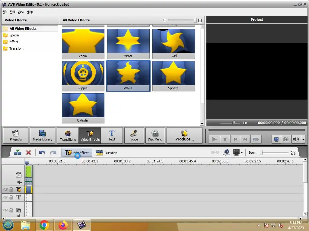
Task: Open Firefox from the taskbar
Action: pyautogui.click(x=63, y=225)
